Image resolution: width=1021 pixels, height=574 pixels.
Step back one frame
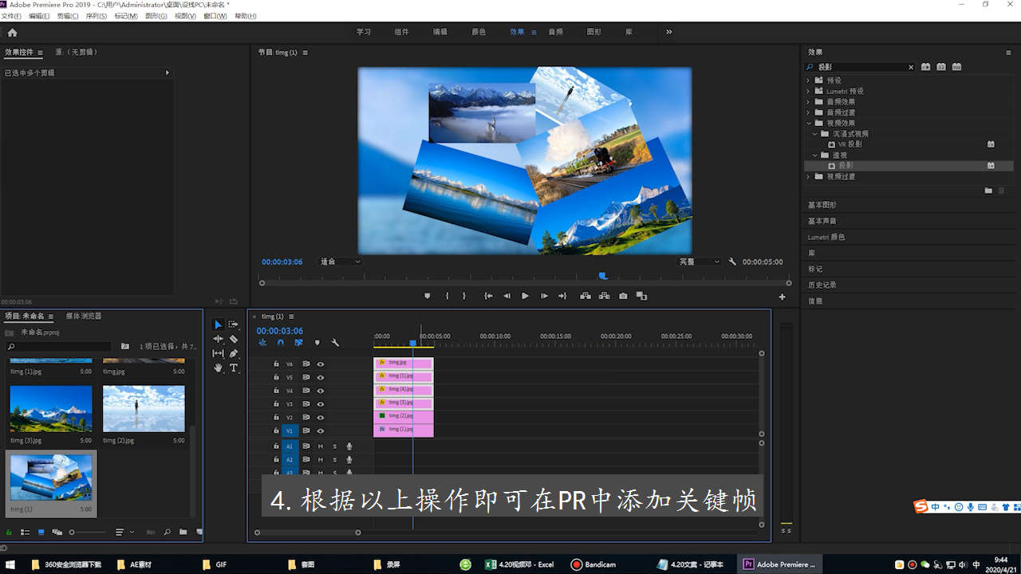click(507, 296)
